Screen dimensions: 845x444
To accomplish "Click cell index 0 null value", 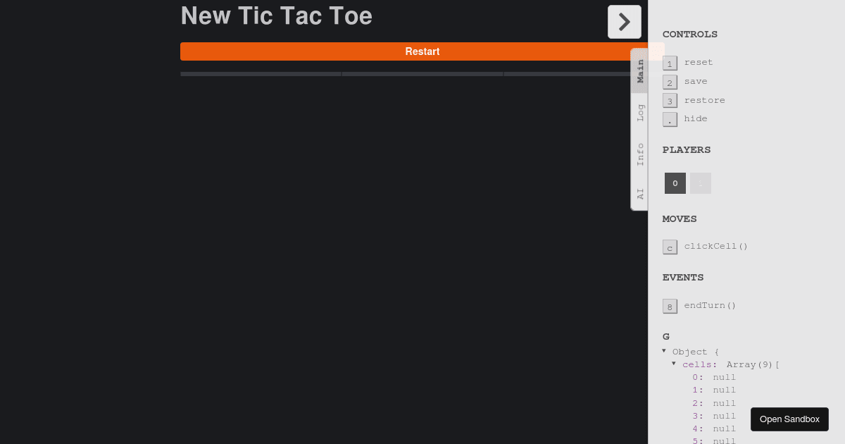I will 724,378.
